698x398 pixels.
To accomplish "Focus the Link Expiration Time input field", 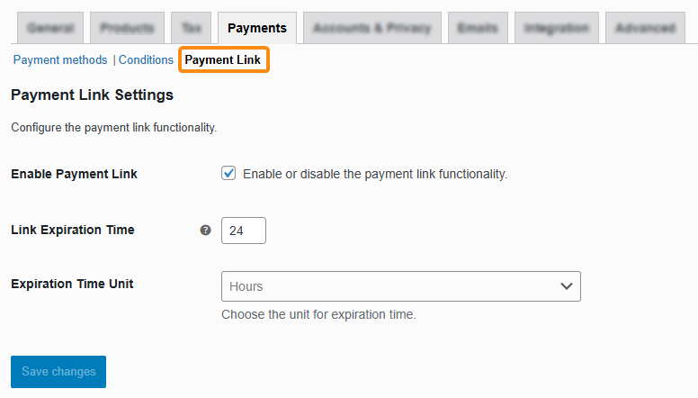I will click(x=244, y=231).
